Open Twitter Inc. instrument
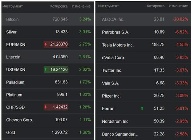This screenshot has height=140, width=191. (x=112, y=70)
